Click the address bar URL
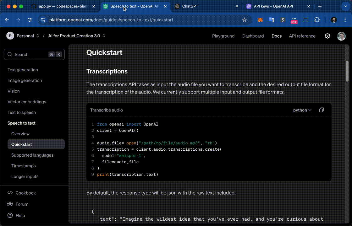This screenshot has width=352, height=226. (x=111, y=20)
